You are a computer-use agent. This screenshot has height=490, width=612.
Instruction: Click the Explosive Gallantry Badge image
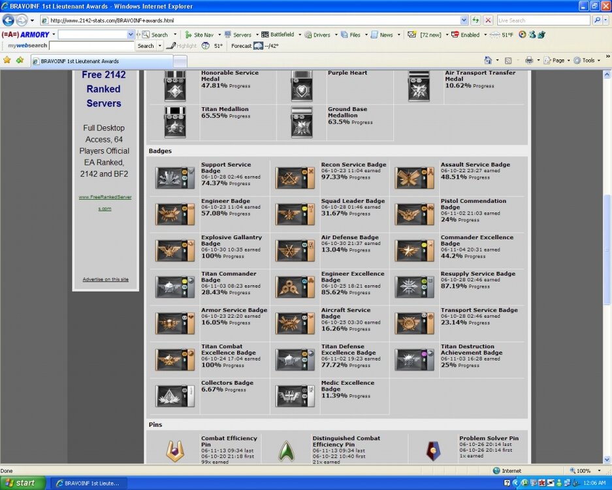pyautogui.click(x=175, y=250)
